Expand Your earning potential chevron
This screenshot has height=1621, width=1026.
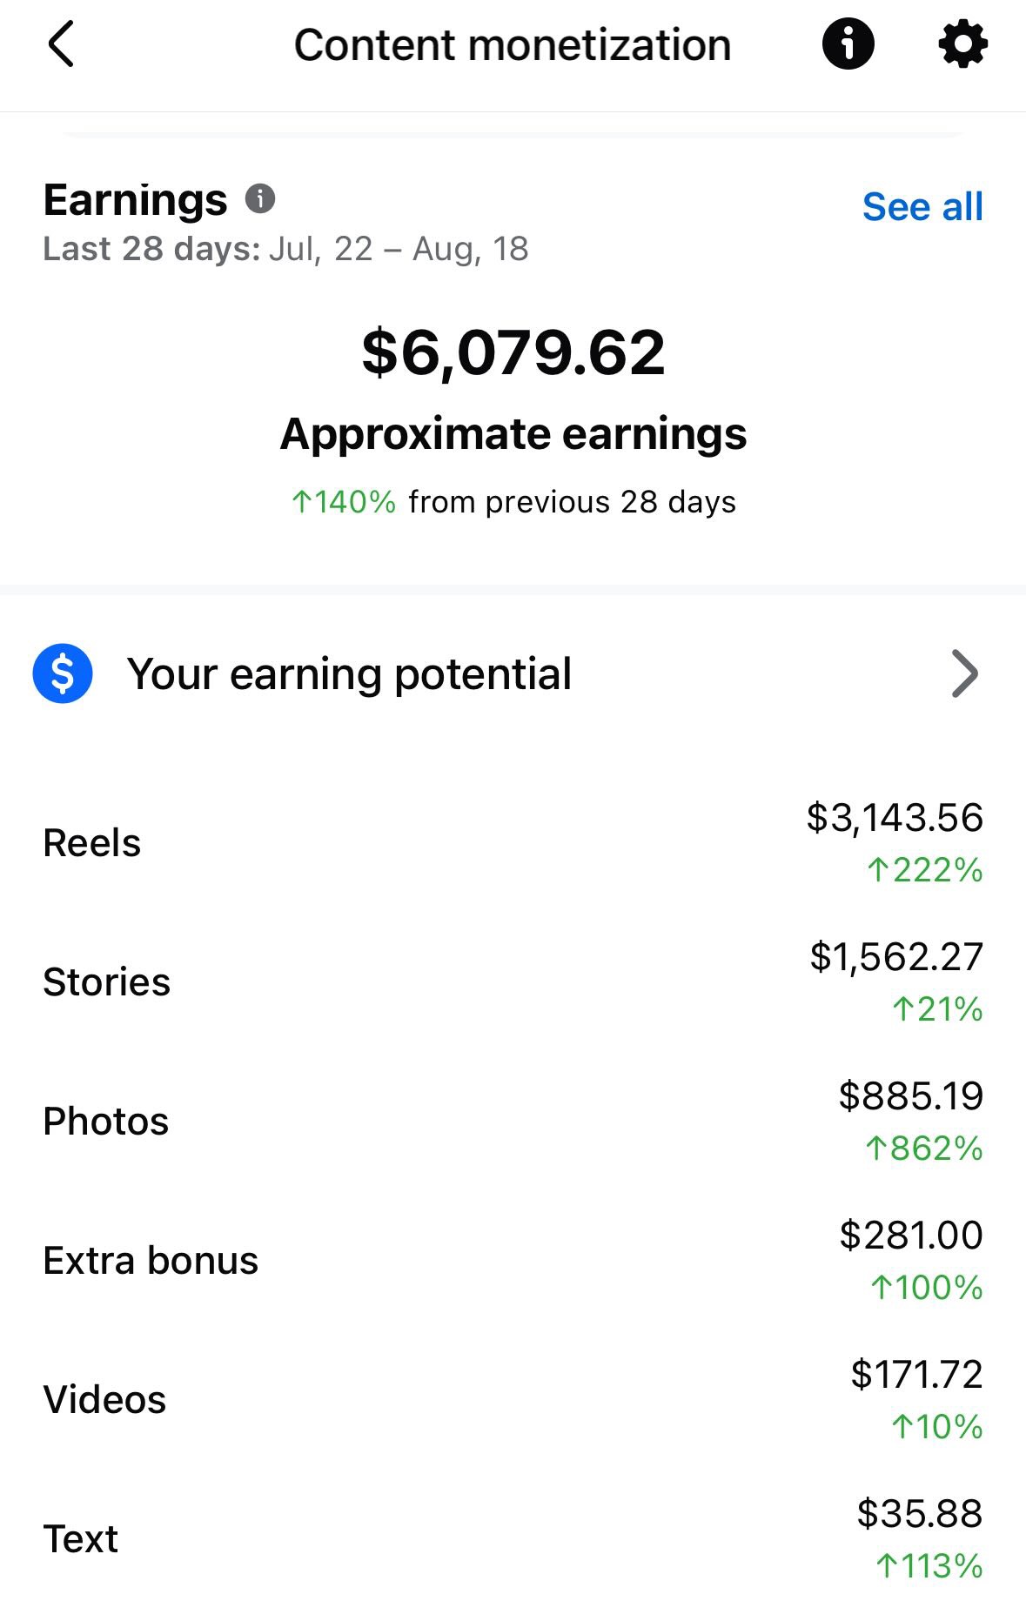coord(964,673)
